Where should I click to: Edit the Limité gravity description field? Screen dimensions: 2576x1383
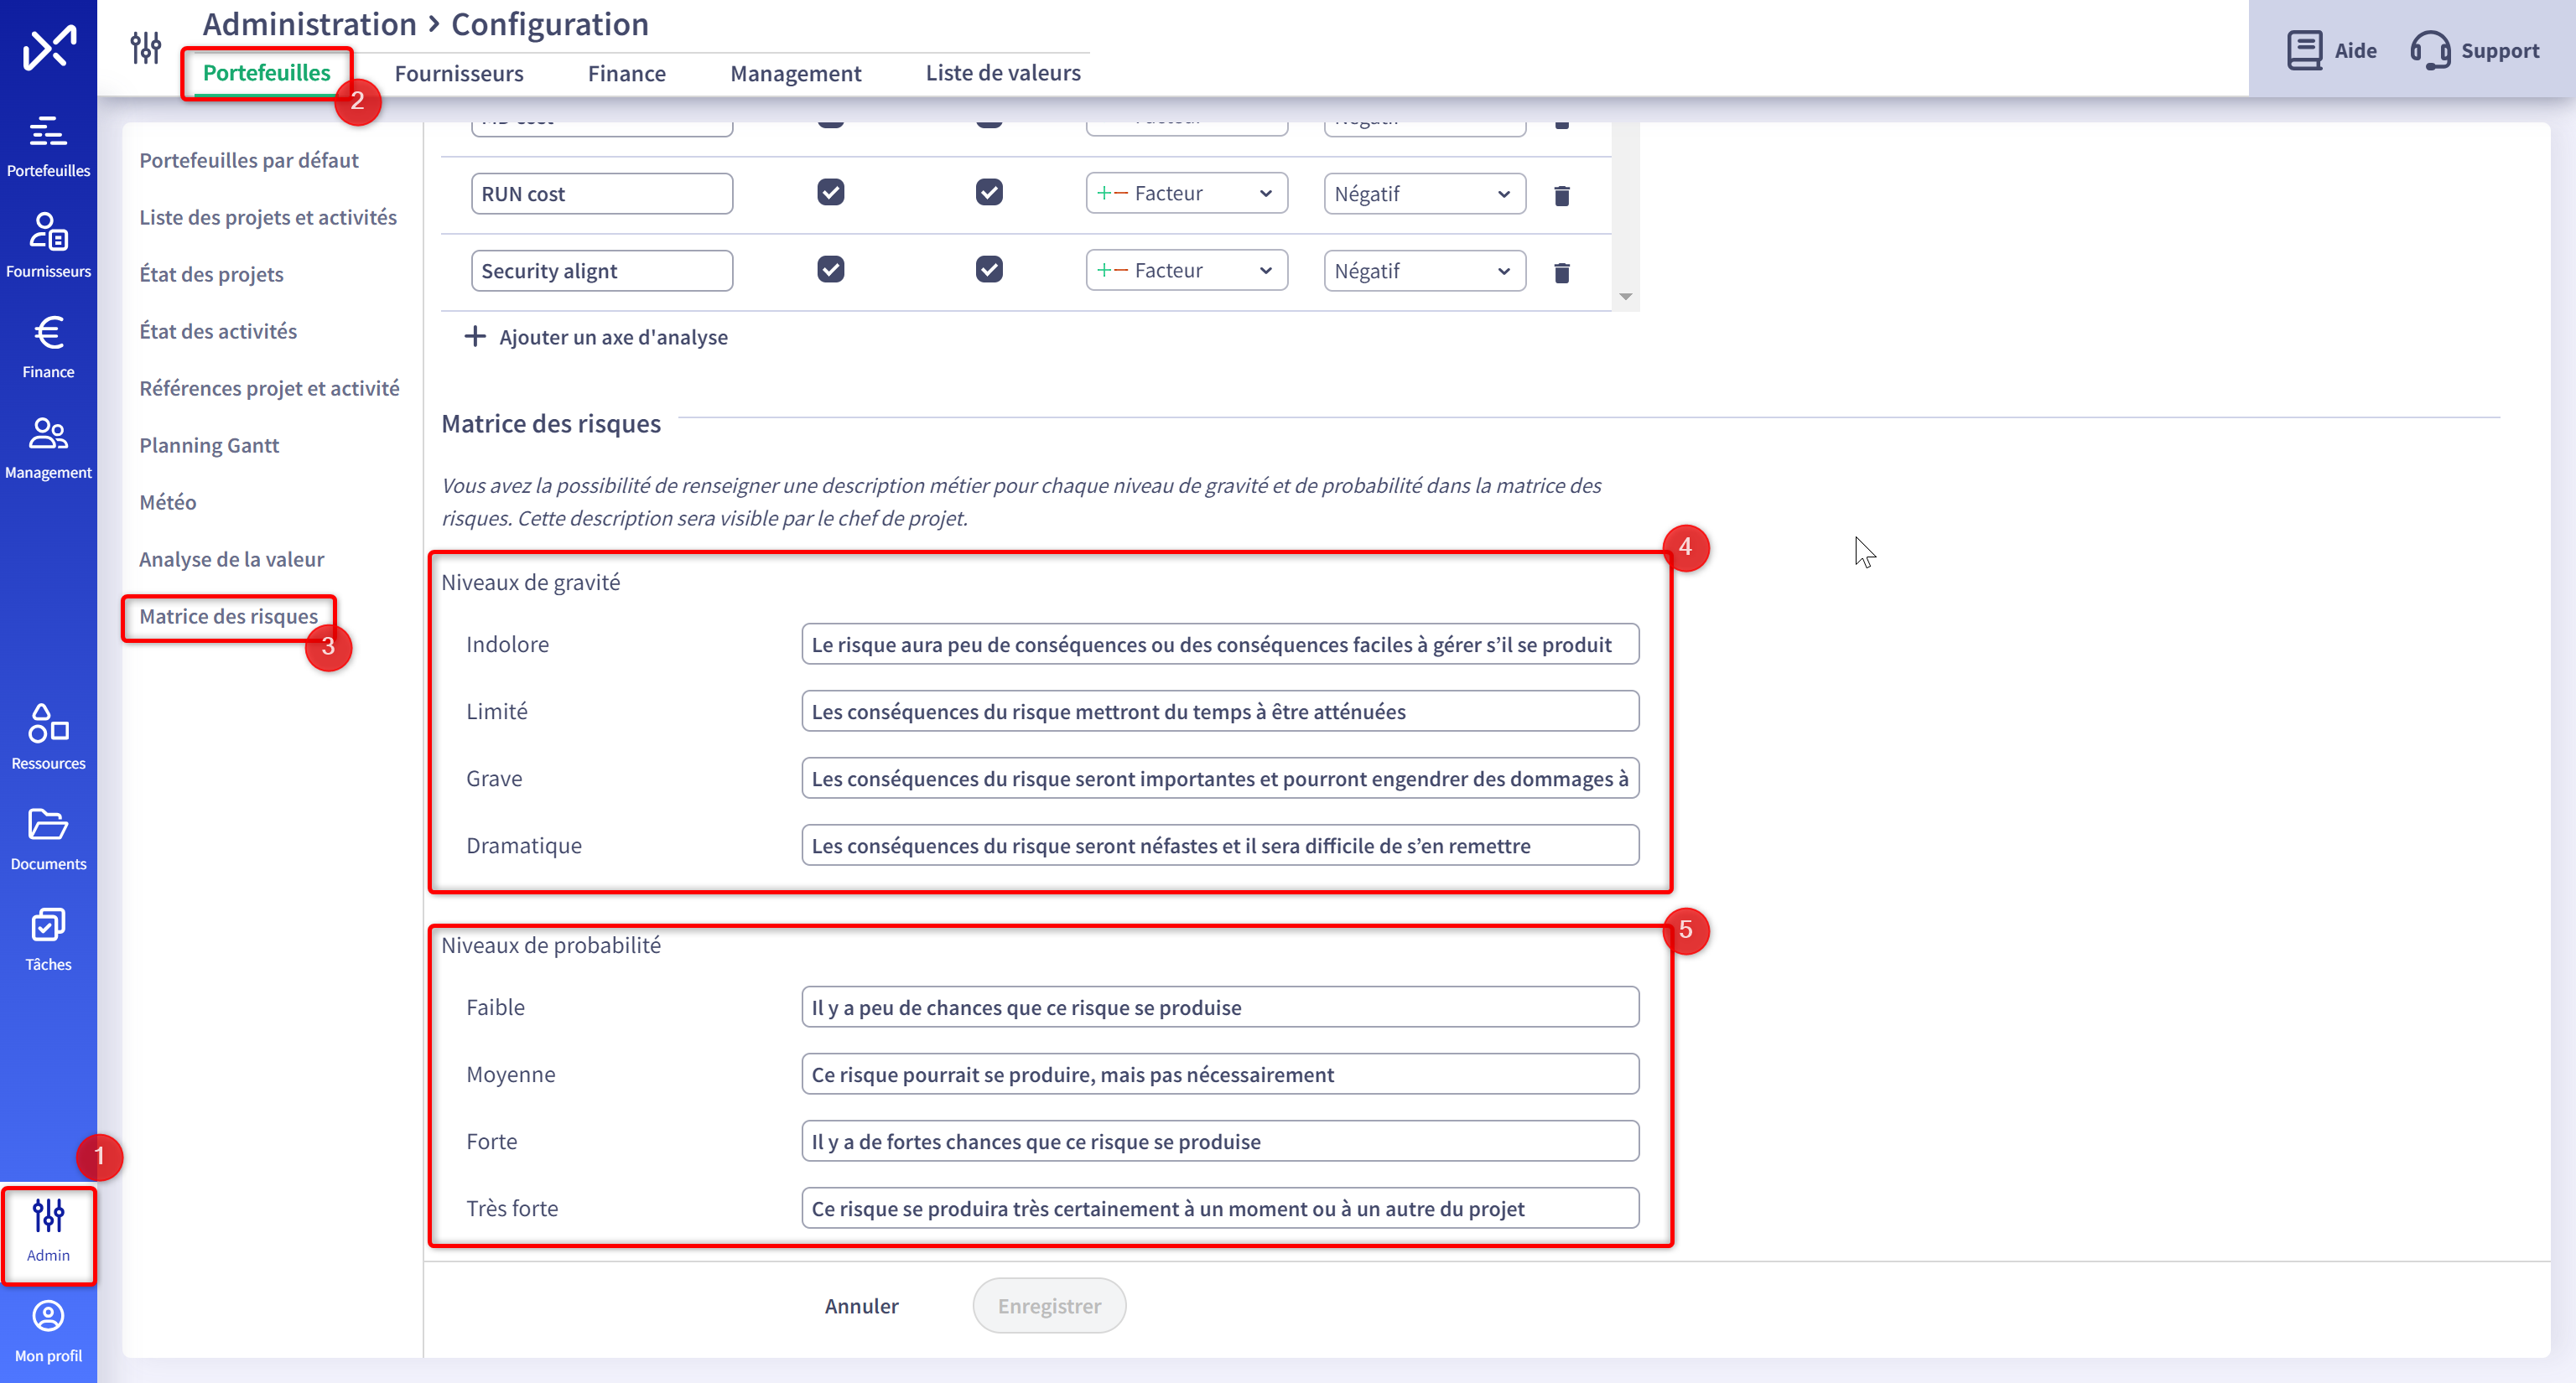point(1220,712)
